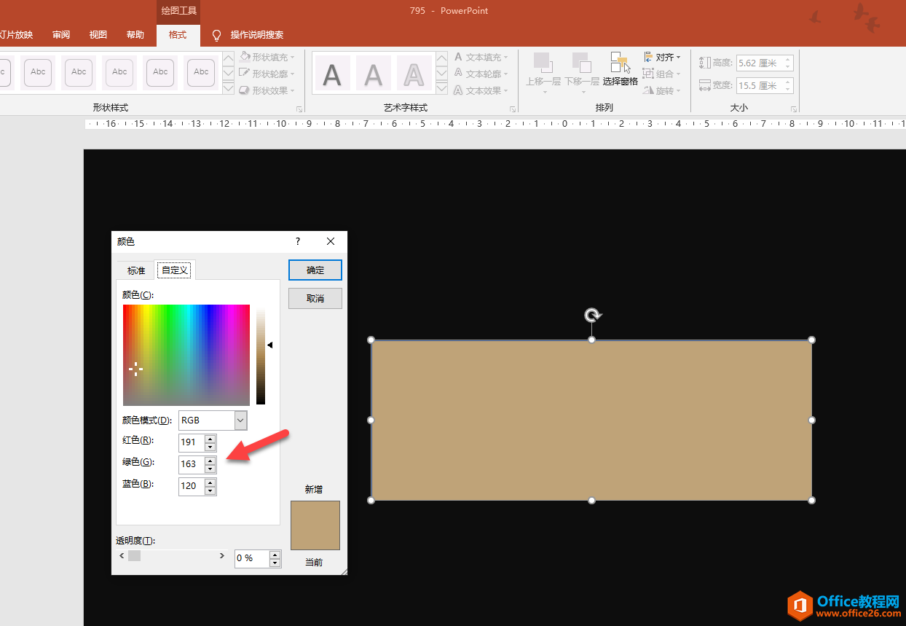Increase the red (红色) value with up arrow
This screenshot has width=906, height=626.
(210, 438)
